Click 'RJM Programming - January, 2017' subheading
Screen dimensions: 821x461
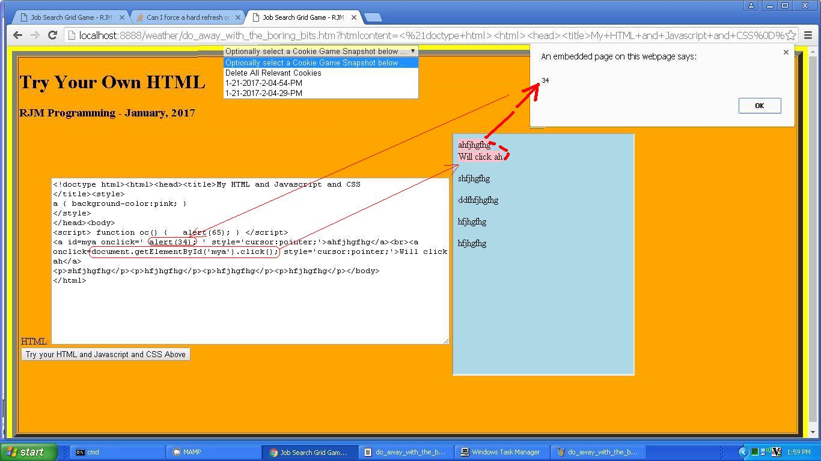tap(107, 113)
